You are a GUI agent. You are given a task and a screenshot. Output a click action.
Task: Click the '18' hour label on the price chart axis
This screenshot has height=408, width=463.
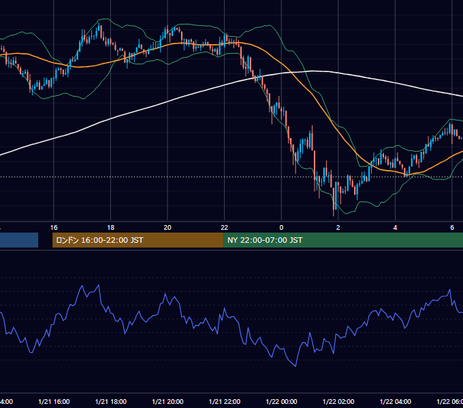111,228
